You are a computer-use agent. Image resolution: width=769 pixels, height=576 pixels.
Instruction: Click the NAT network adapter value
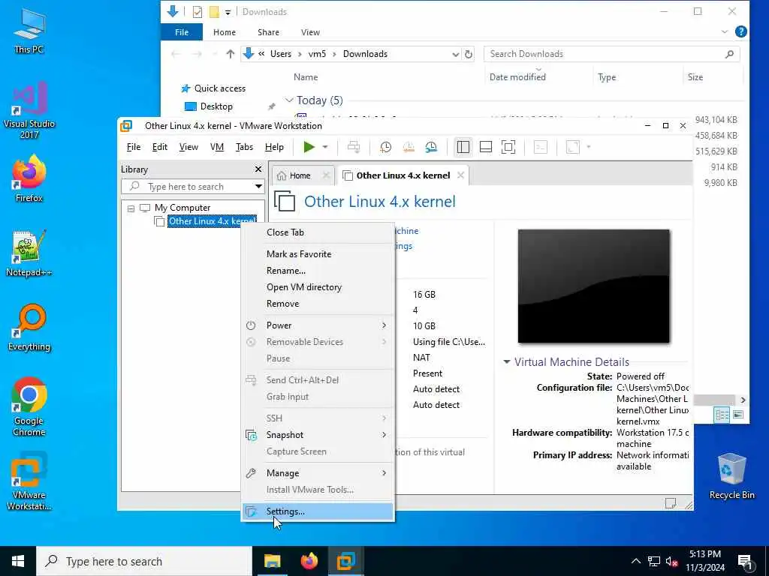(x=422, y=358)
